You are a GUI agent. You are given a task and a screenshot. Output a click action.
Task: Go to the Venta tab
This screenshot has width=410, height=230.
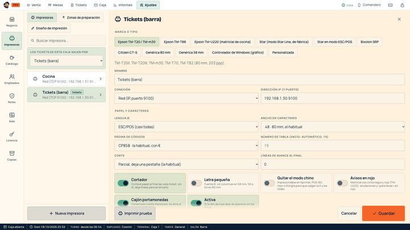[34, 5]
